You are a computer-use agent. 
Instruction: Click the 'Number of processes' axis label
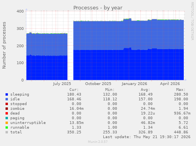pos(4,45)
